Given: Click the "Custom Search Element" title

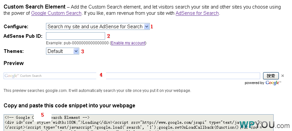Looking at the screenshot, I should pyautogui.click(x=34, y=7).
